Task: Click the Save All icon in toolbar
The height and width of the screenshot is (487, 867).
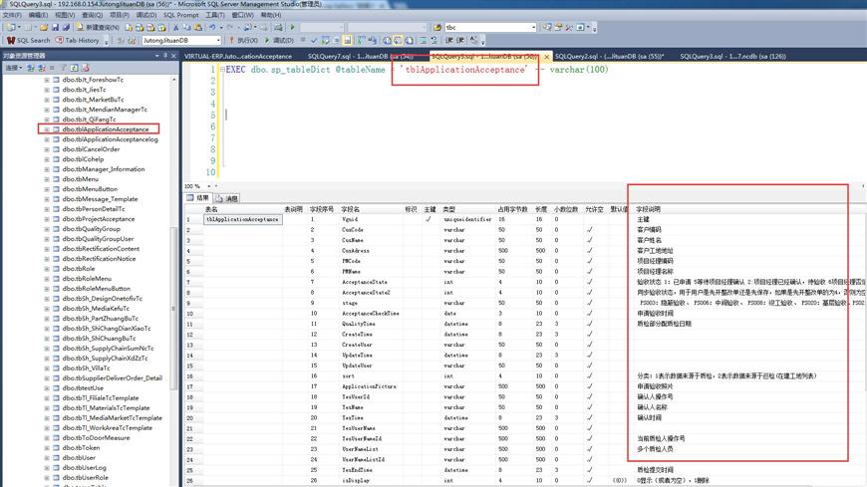Action: pyautogui.click(x=67, y=27)
